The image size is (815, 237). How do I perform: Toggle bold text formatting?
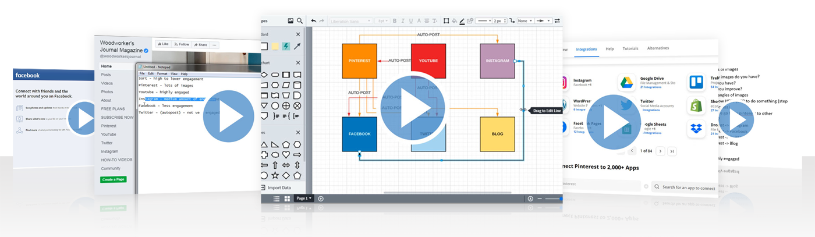[x=394, y=21]
